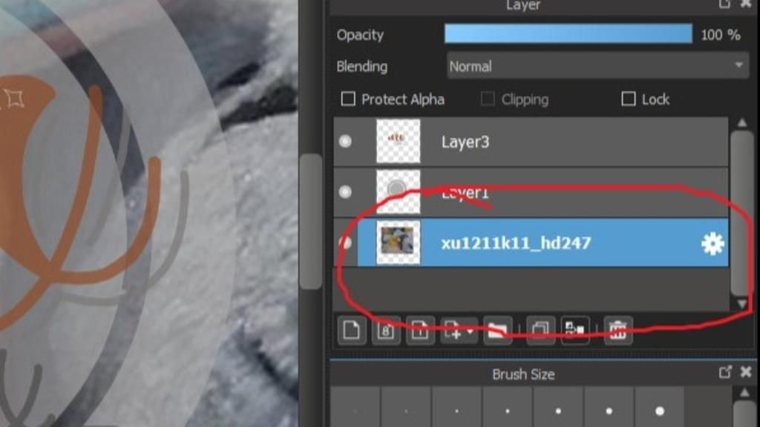Click layer list scroll up arrow
The image size is (760, 427).
point(742,123)
